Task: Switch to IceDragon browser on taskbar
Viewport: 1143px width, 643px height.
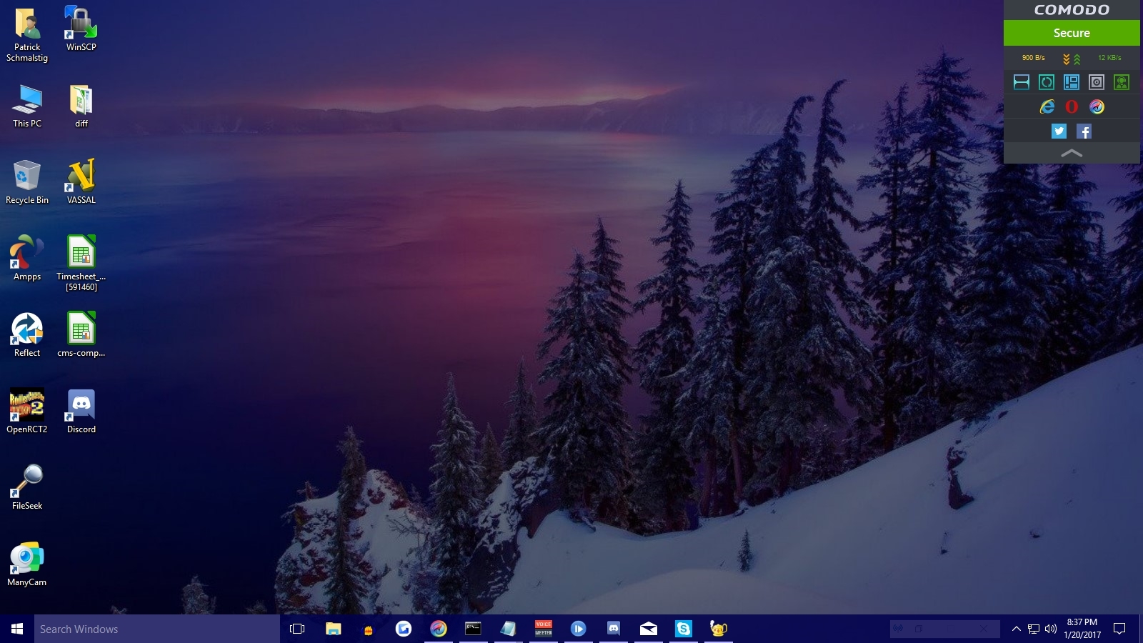Action: pos(439,629)
